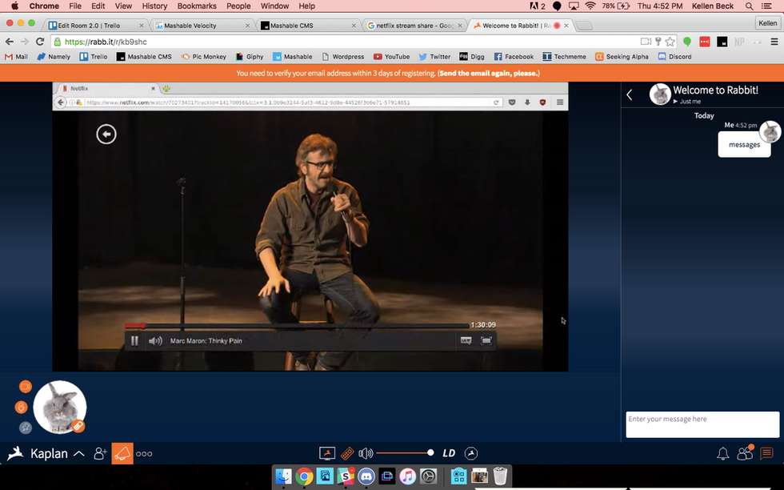
Task: Click the Netflix back arrow button
Action: click(106, 135)
